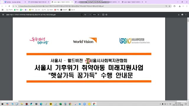The image size is (189, 106).
Task: Toggle fit-to-page in the PDF toolbar
Action: [x=103, y=15]
